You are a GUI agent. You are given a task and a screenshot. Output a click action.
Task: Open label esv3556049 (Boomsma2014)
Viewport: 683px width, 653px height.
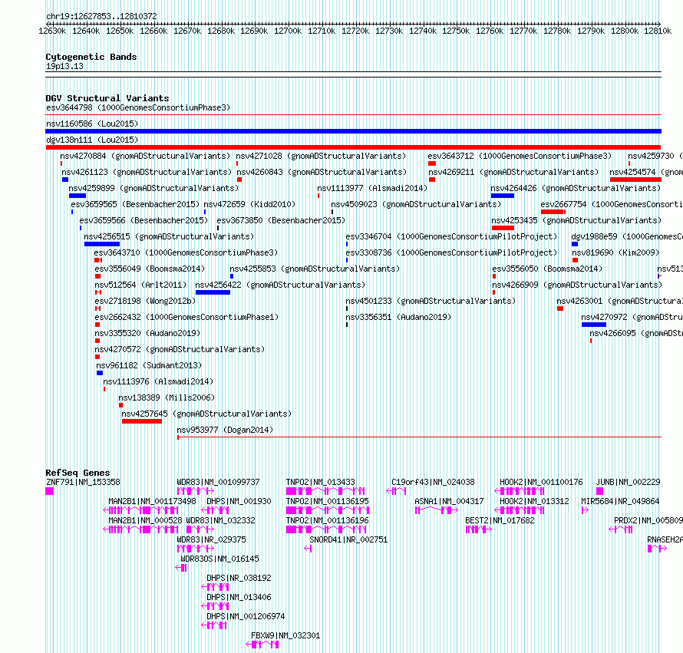click(150, 269)
